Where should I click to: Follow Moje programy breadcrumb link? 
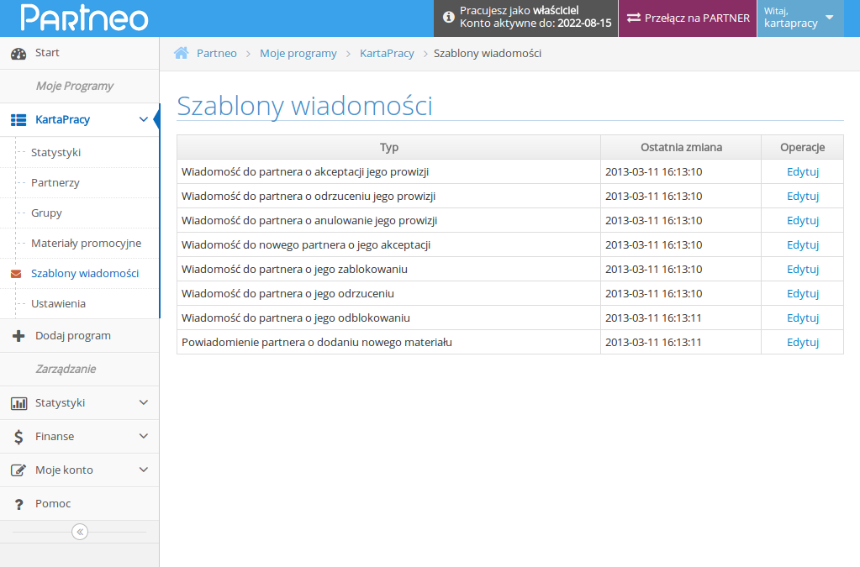coord(298,53)
